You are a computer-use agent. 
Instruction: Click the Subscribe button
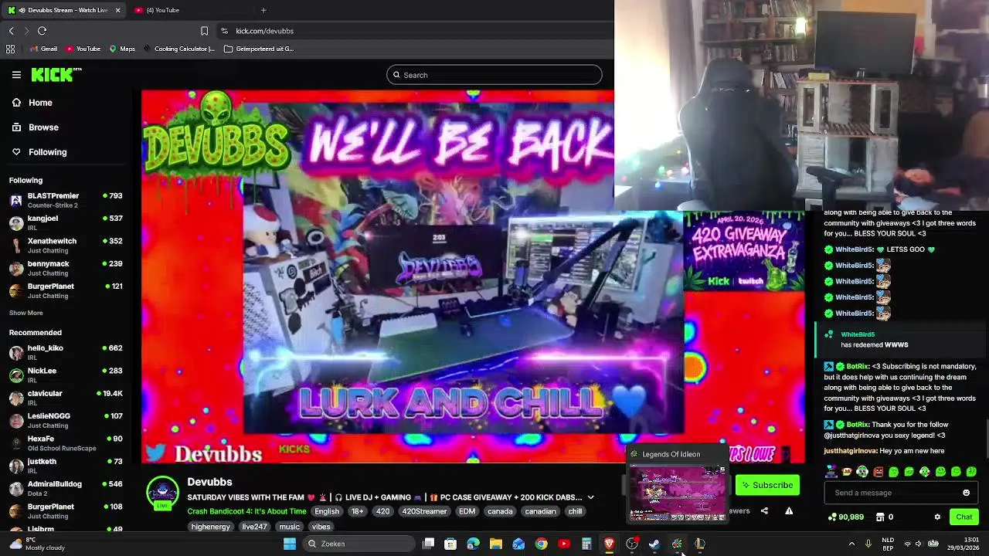(767, 485)
